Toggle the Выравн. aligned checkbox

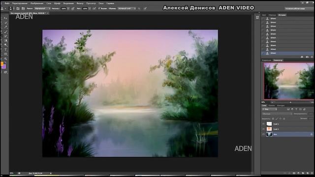[x=99, y=8]
